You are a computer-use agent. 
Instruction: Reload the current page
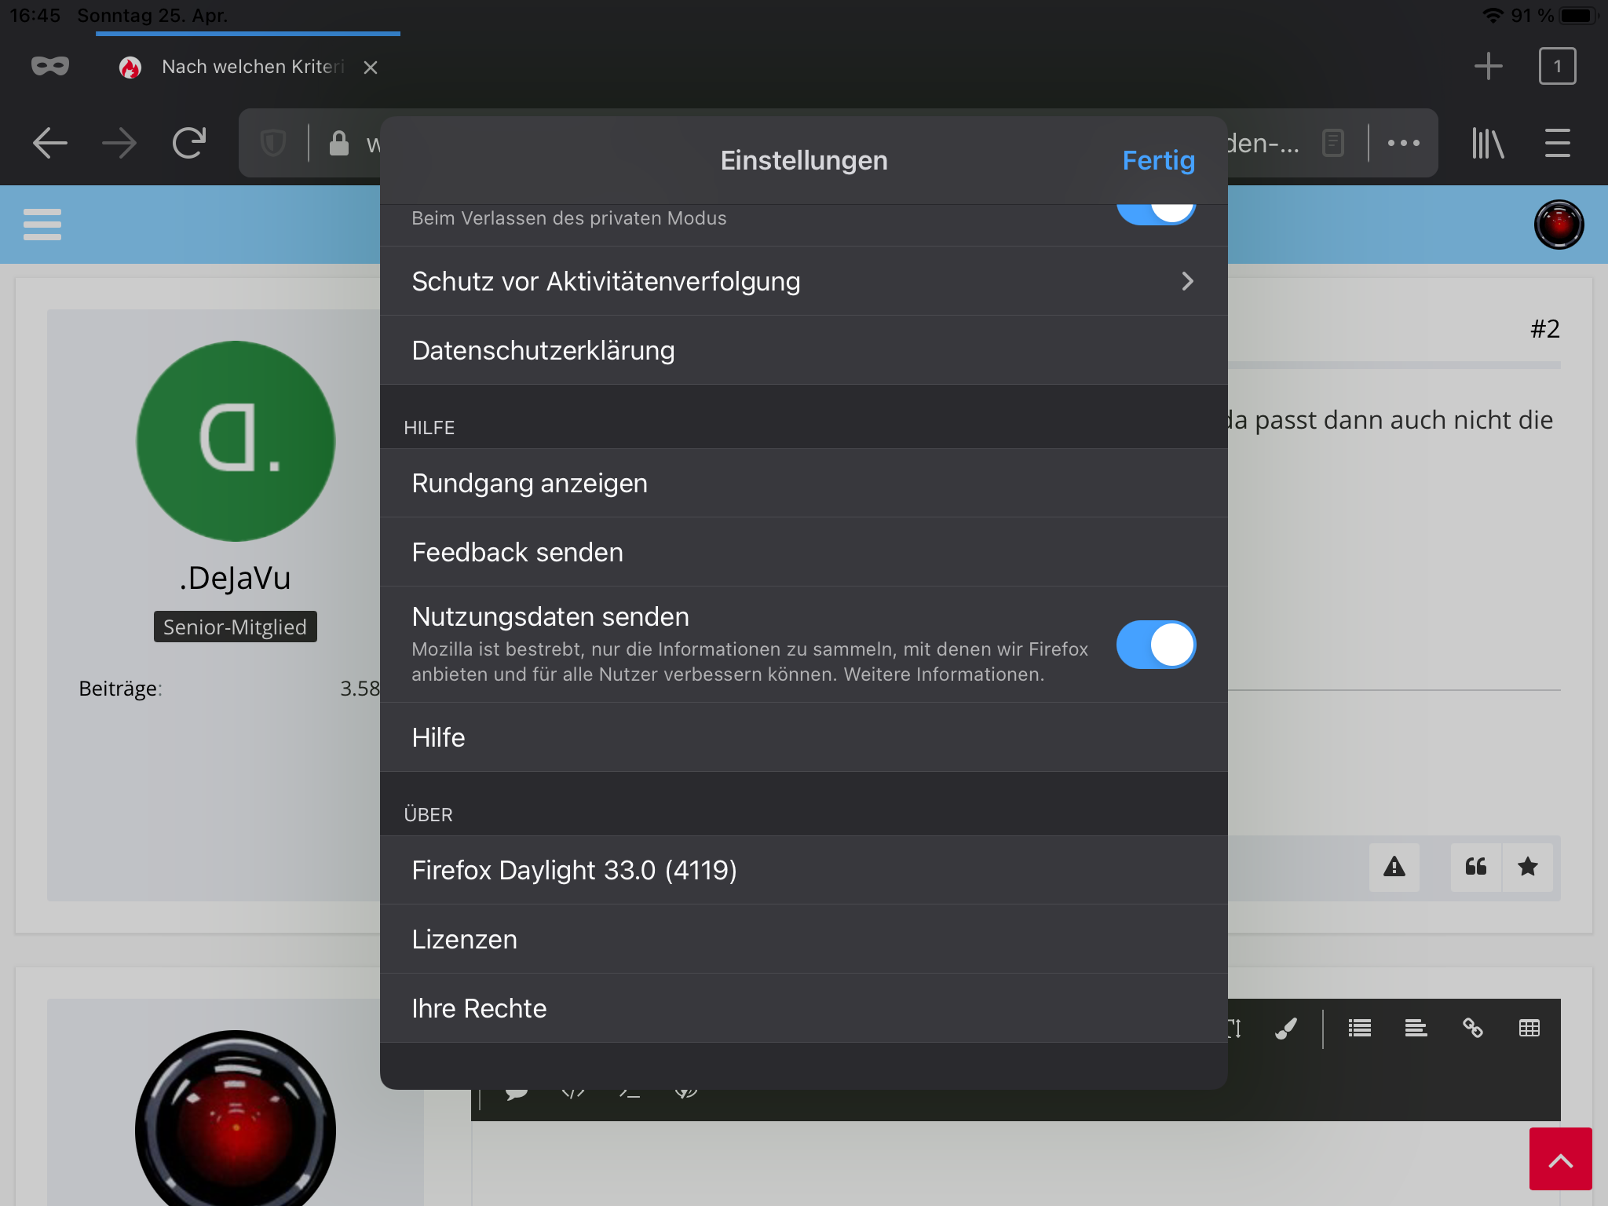189,143
